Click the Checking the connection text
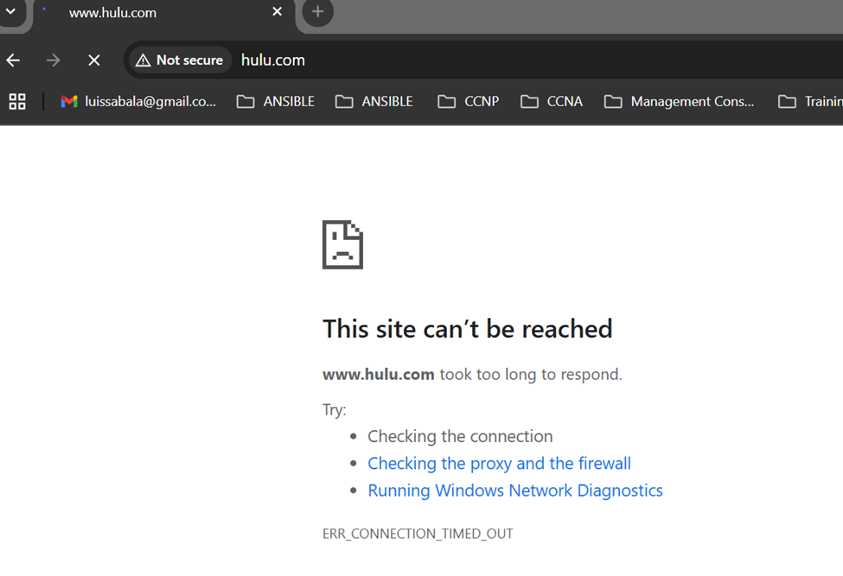843x576 pixels. point(460,436)
